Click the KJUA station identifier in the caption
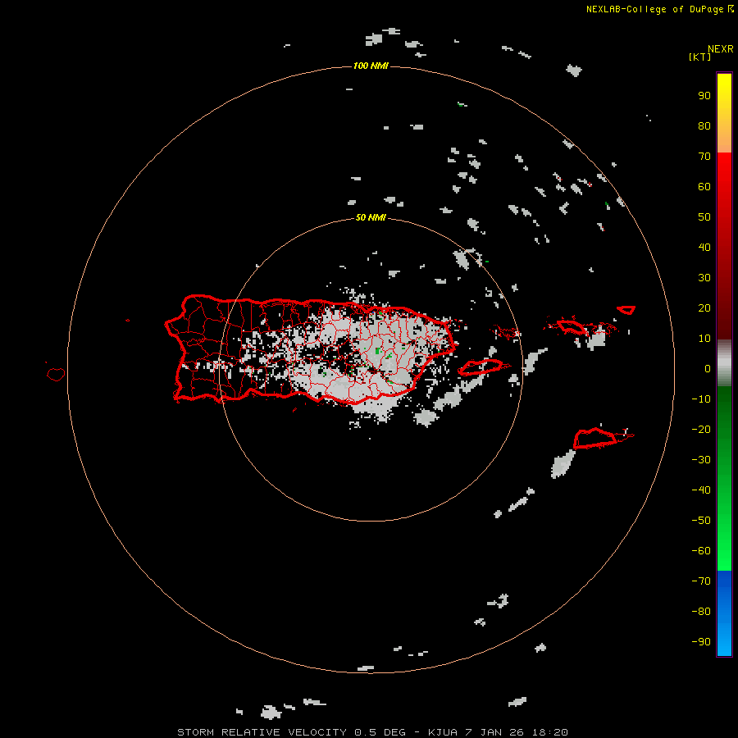Screen dimensions: 738x738 (x=443, y=732)
